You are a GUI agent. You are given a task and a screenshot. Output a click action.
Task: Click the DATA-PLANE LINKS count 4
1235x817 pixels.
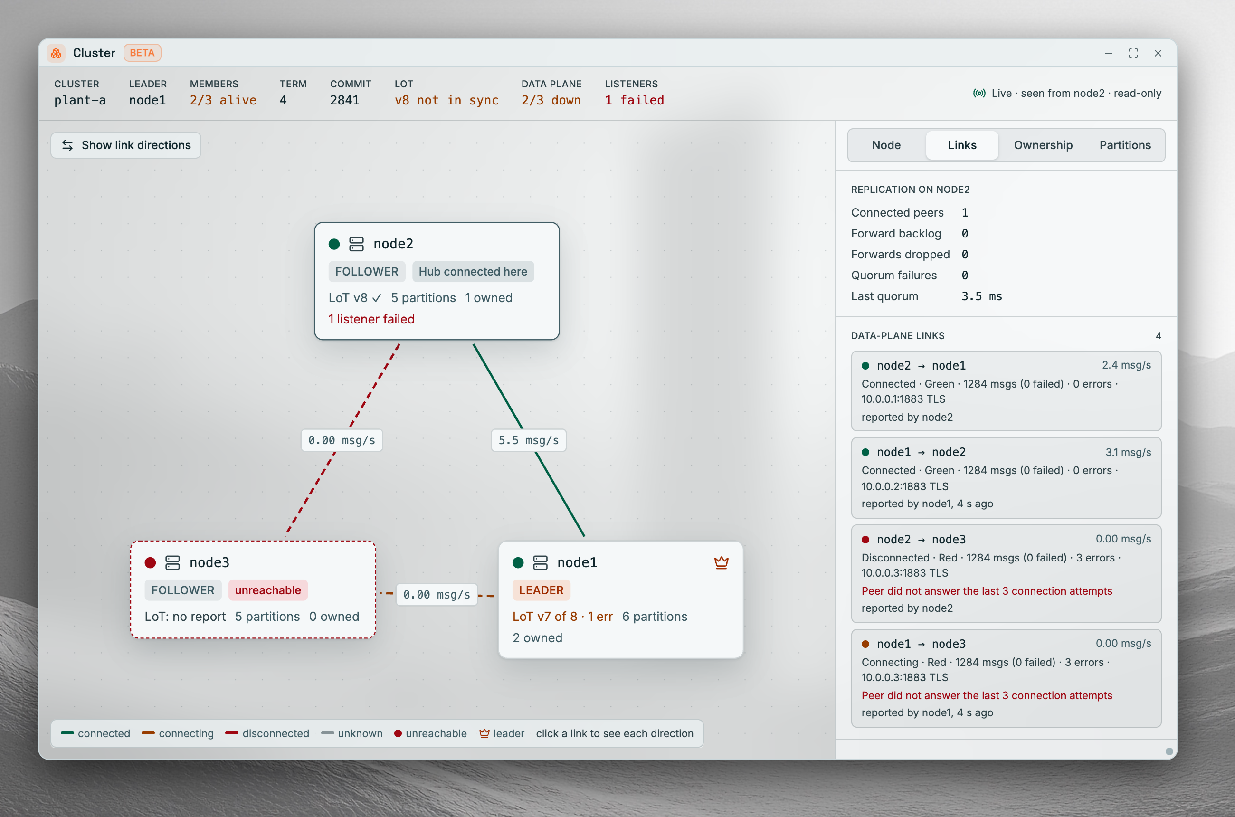pos(1159,336)
